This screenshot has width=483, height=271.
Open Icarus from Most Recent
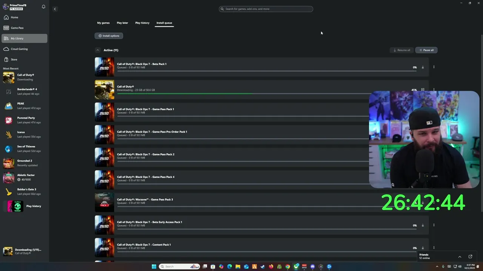pyautogui.click(x=25, y=134)
